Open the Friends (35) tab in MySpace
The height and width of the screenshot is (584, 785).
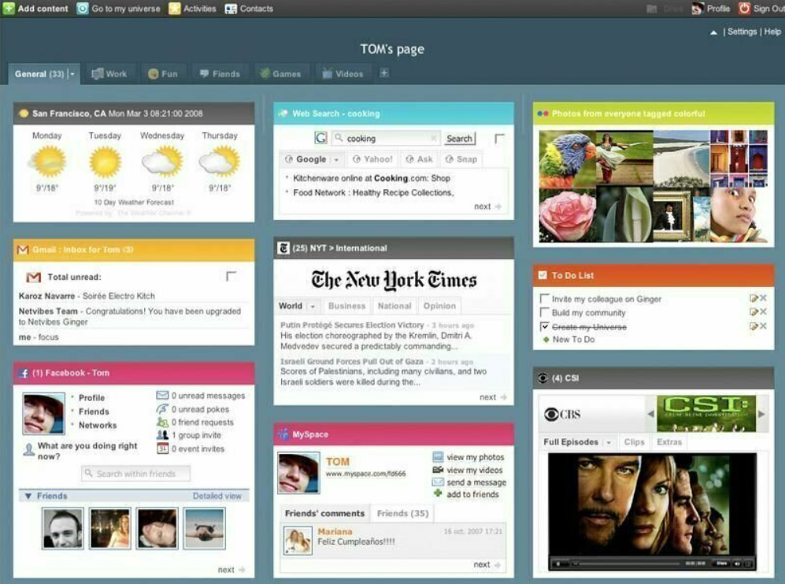[x=402, y=513]
